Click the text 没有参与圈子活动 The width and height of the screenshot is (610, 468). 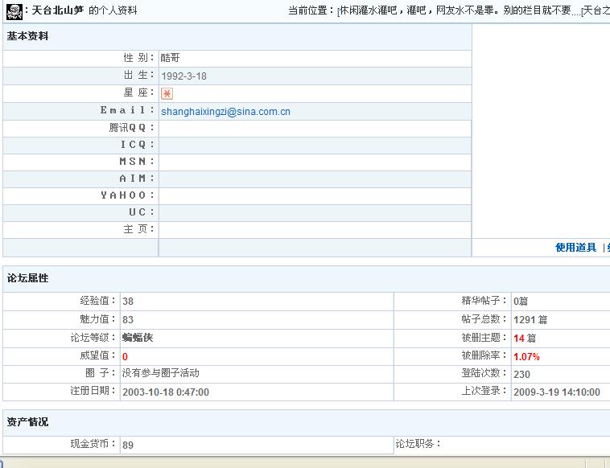pos(161,373)
